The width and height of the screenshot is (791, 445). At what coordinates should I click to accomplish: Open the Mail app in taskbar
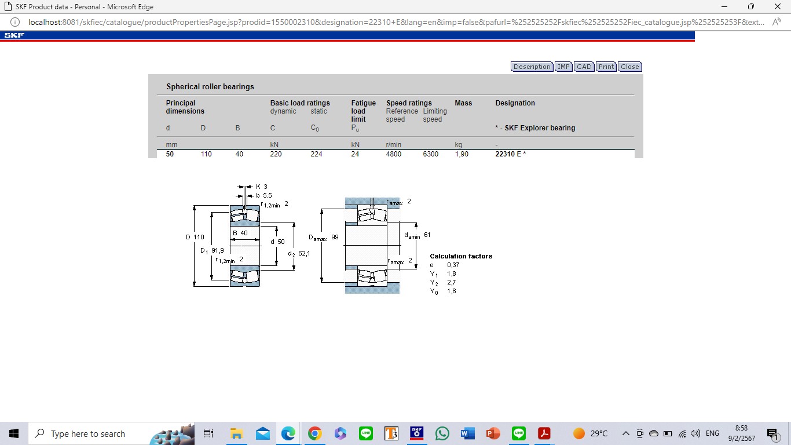click(262, 433)
